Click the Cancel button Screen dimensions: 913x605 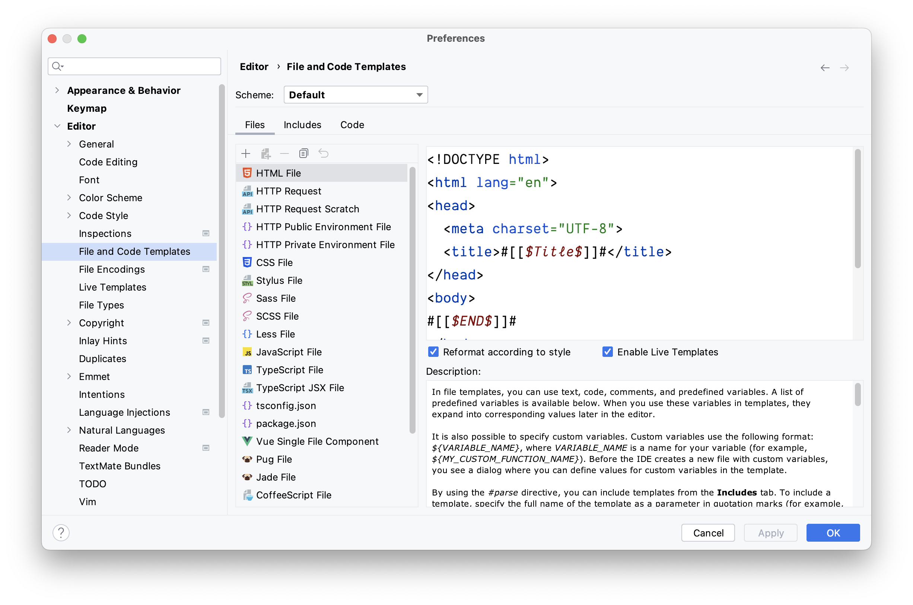click(x=708, y=532)
